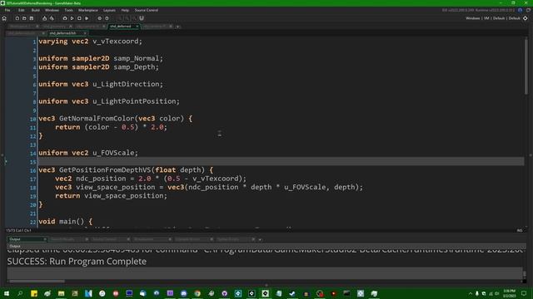Click 'u_FOVScale' on line 14

tap(113, 153)
